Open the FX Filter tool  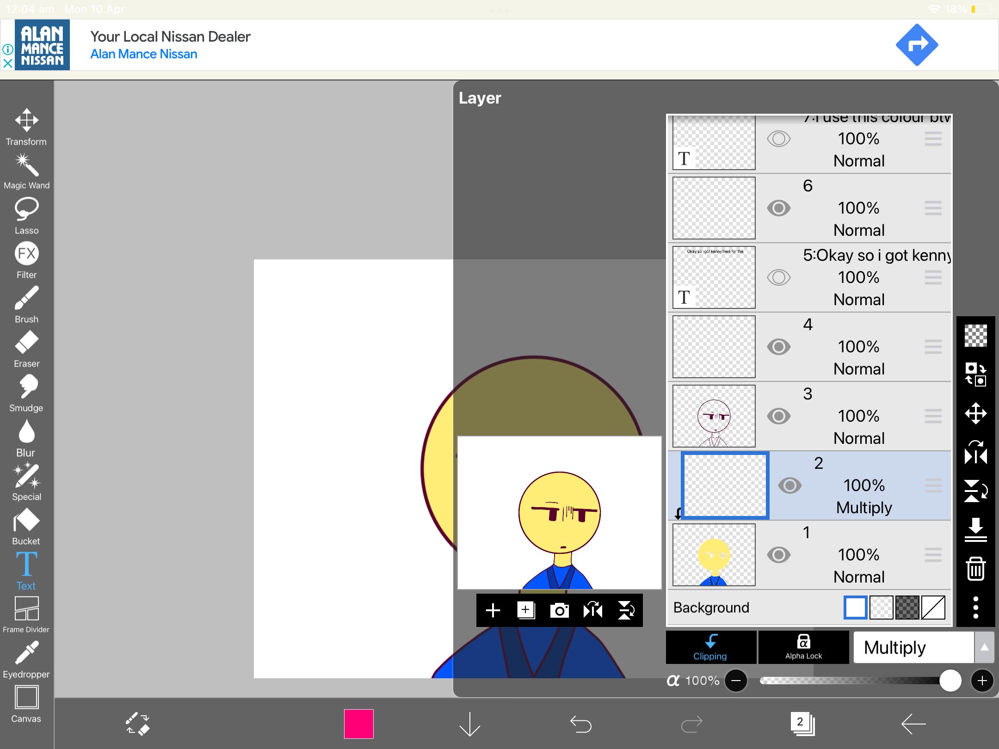click(26, 260)
